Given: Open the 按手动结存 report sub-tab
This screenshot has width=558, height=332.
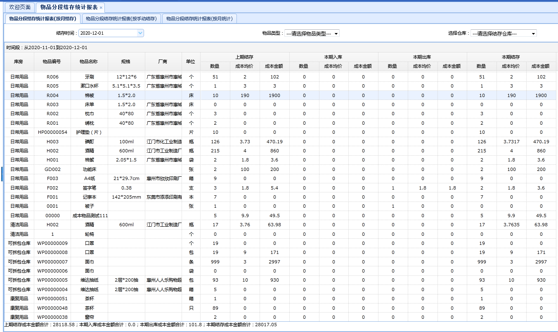Looking at the screenshot, I should coord(121,19).
